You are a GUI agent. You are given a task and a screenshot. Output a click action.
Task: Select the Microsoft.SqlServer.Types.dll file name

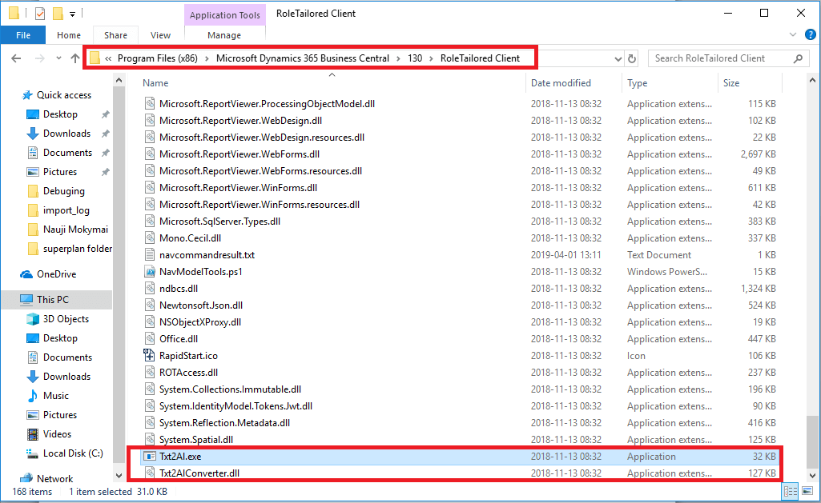tap(220, 222)
